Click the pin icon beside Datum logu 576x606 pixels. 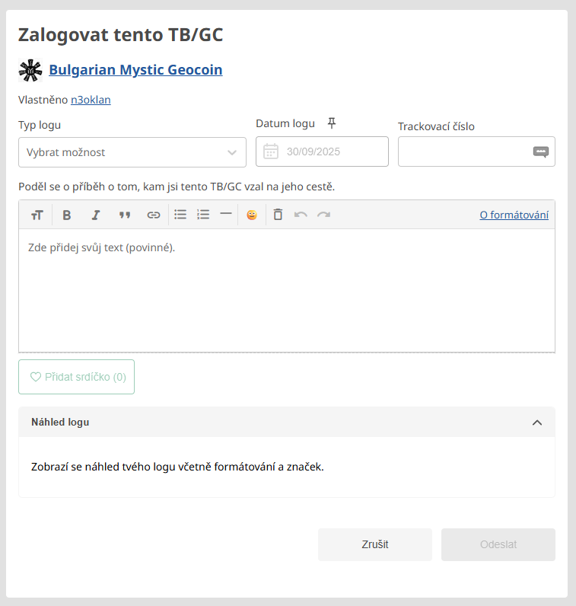click(331, 123)
